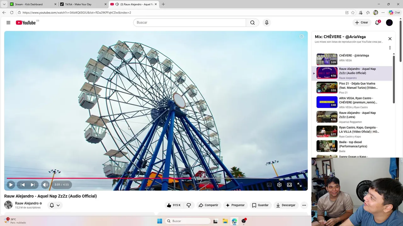Go back in browser history
The width and height of the screenshot is (403, 226).
pos(4,13)
